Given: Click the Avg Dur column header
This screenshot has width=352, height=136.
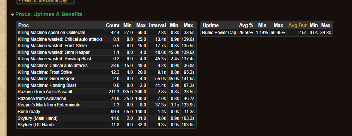Looking at the screenshot, I should click(297, 25).
